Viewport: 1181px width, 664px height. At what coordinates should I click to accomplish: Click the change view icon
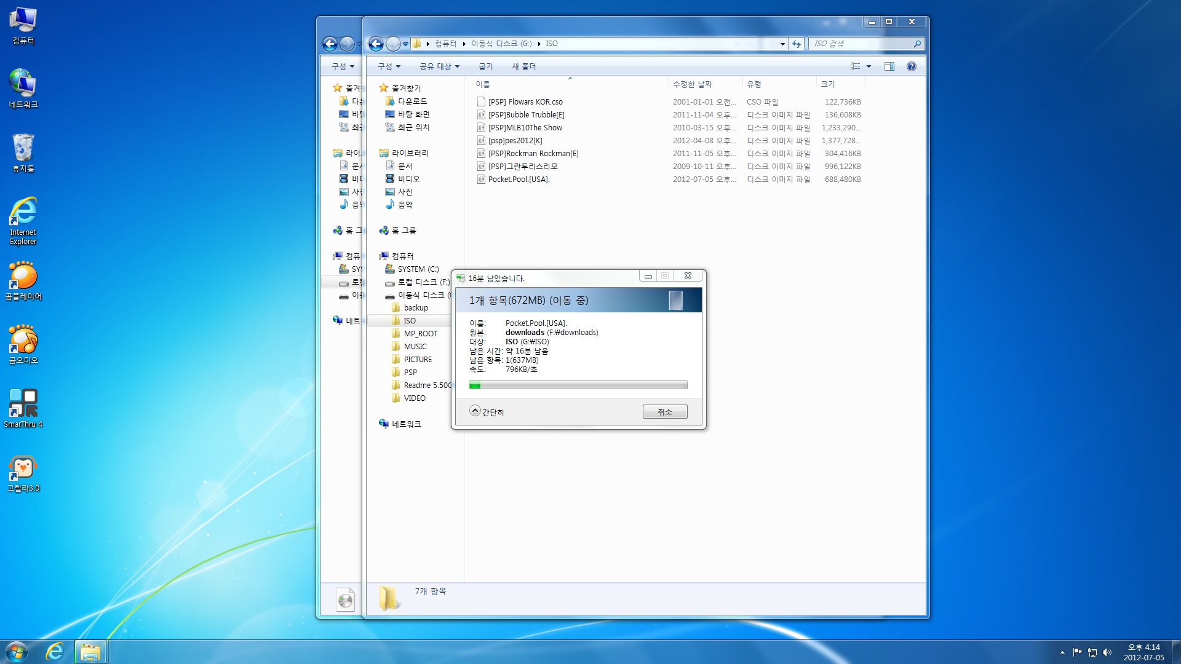(856, 66)
